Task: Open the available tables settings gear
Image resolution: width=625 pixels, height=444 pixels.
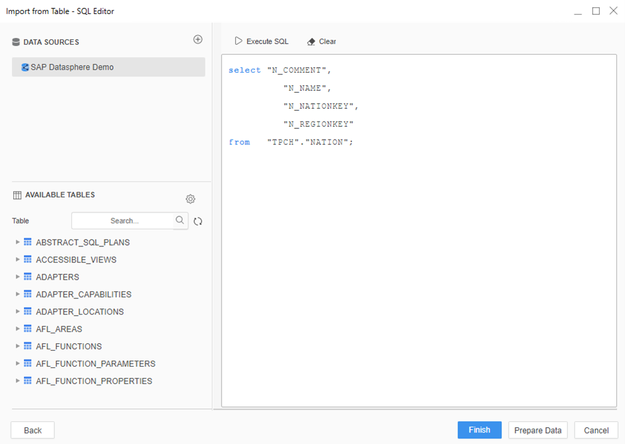Action: 190,199
